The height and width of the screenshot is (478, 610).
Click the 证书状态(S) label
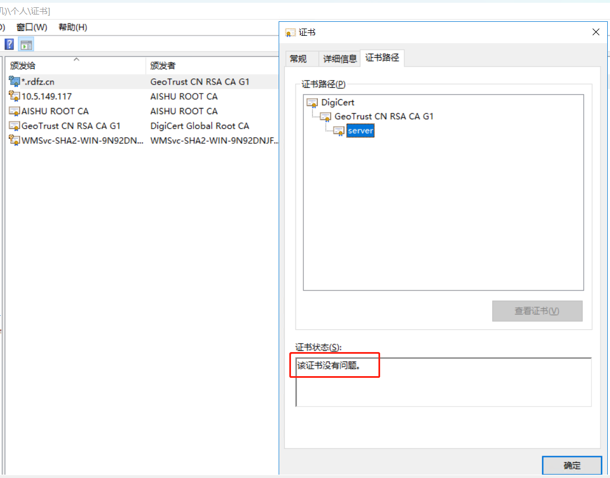click(318, 347)
